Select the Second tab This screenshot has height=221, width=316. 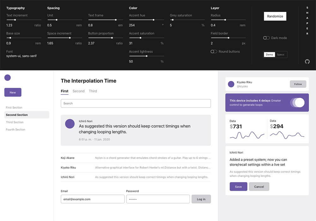78,91
